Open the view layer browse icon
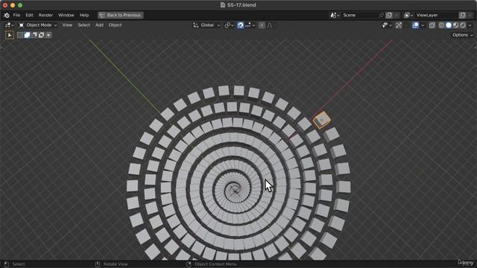The image size is (477, 268). [x=408, y=15]
